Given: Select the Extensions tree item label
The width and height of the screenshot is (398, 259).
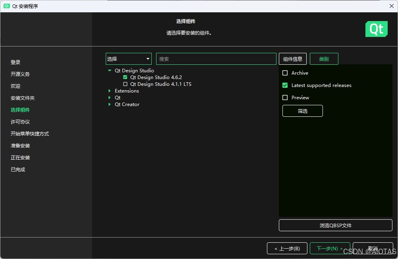Looking at the screenshot, I should [x=127, y=91].
